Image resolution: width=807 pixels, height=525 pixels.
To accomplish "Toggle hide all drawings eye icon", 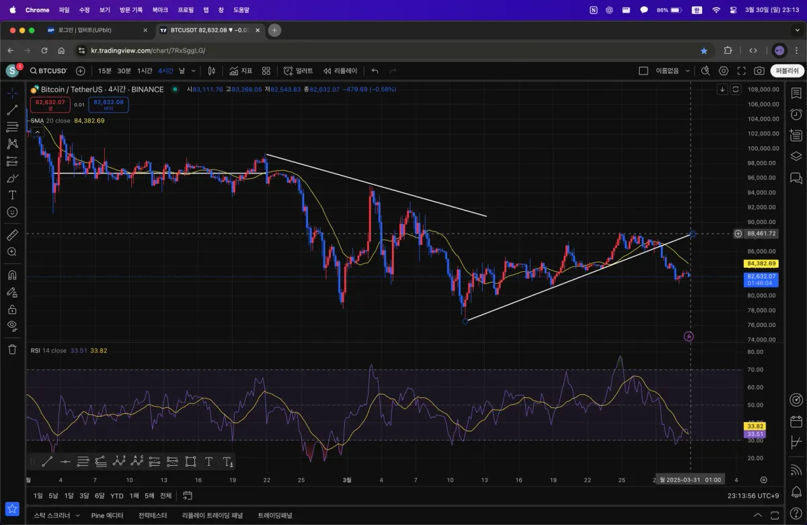I will (12, 326).
